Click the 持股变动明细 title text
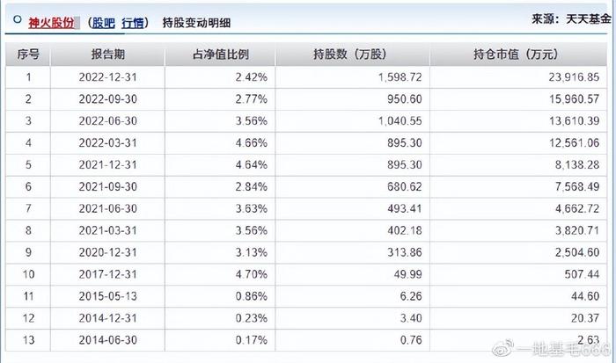This screenshot has height=363, width=616. pyautogui.click(x=196, y=23)
